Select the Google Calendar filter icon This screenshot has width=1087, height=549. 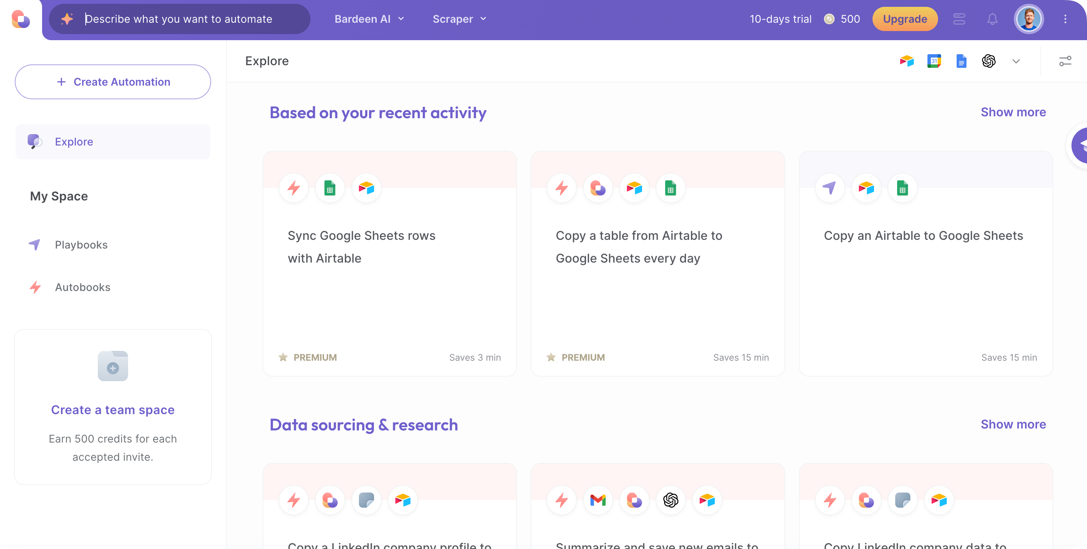pos(934,61)
